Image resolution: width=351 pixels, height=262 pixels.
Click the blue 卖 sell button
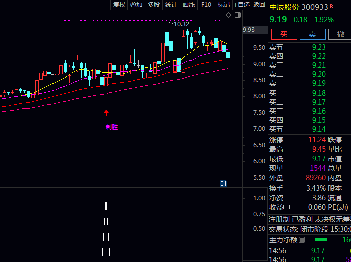(312, 34)
